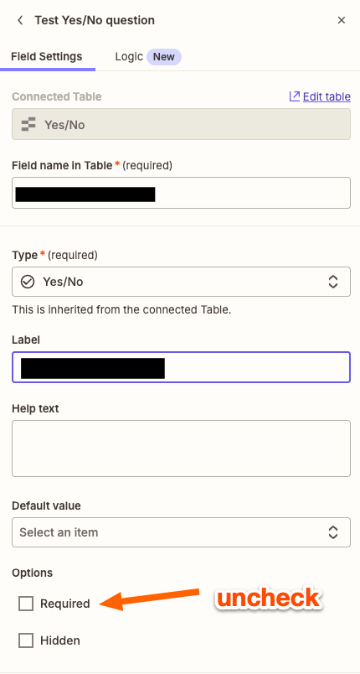Screen dimensions: 360x674
Task: Click the up-down arrows in Default value
Action: pos(333,532)
